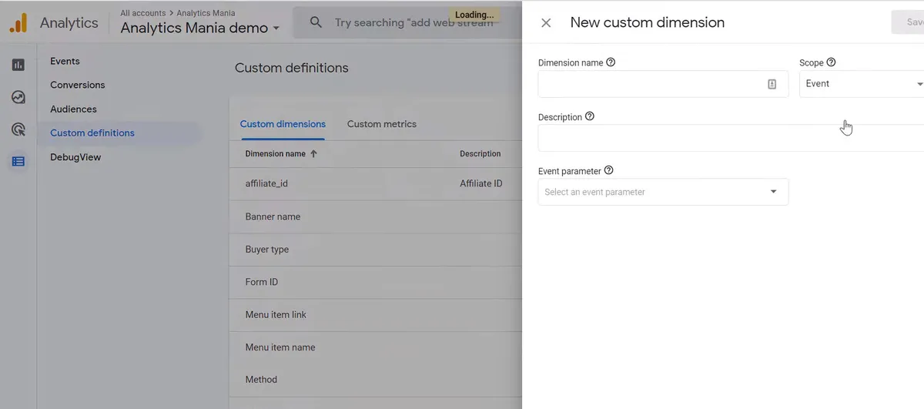Select the Custom dimensions tab
Image resolution: width=924 pixels, height=409 pixels.
tap(283, 124)
